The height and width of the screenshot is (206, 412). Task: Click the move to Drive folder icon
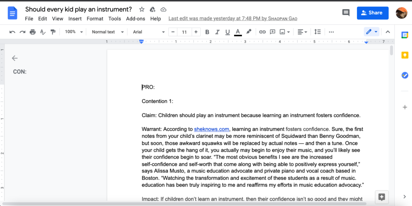coord(152,9)
